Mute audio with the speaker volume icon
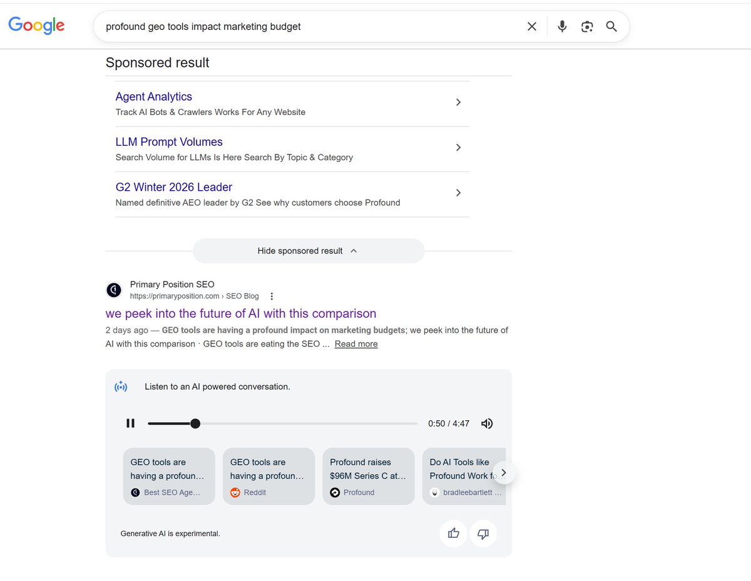751x581 pixels. (x=487, y=423)
